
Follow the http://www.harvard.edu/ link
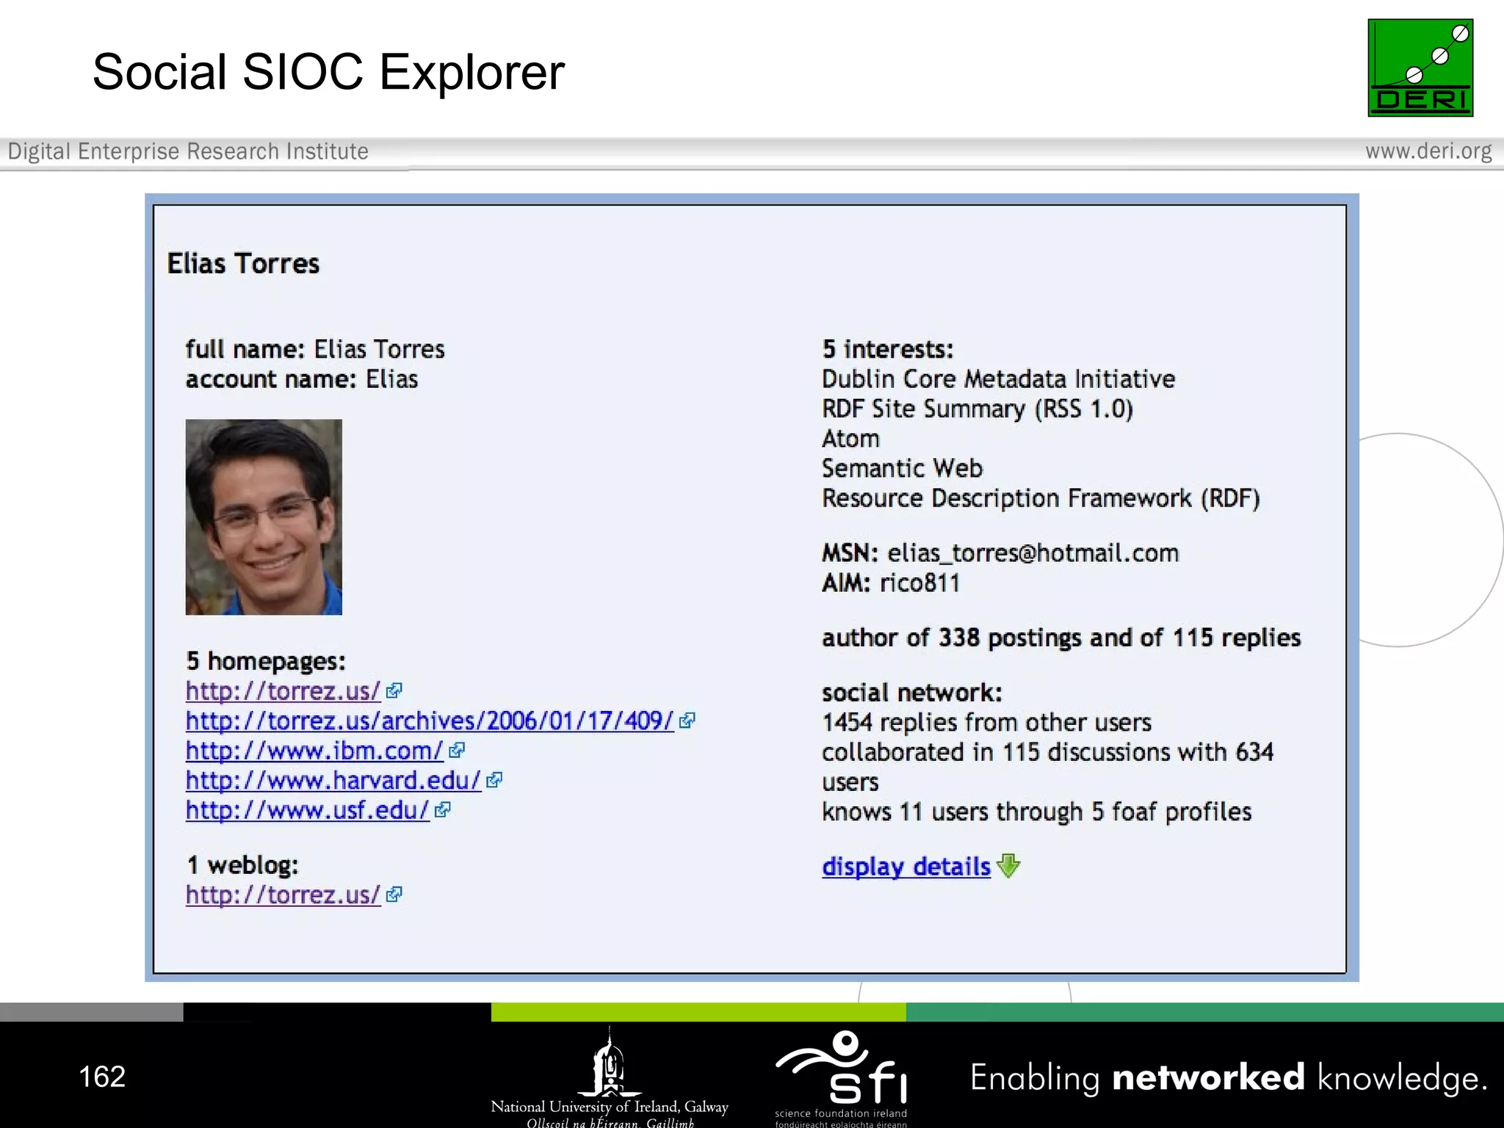[x=333, y=780]
